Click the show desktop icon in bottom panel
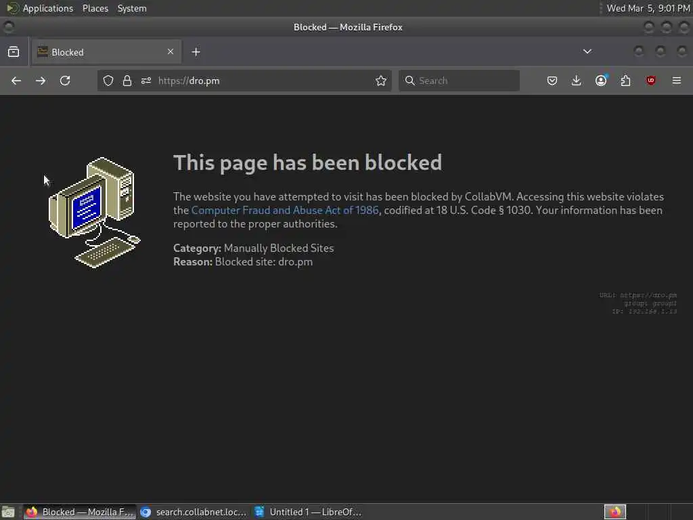 tap(8, 512)
